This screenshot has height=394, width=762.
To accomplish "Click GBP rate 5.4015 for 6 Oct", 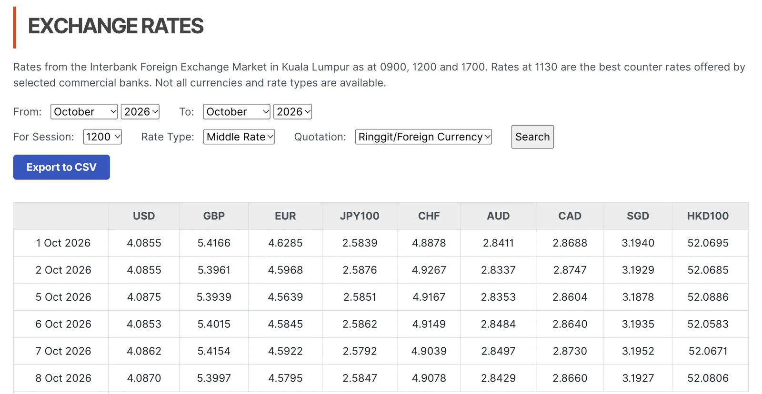I will click(214, 324).
